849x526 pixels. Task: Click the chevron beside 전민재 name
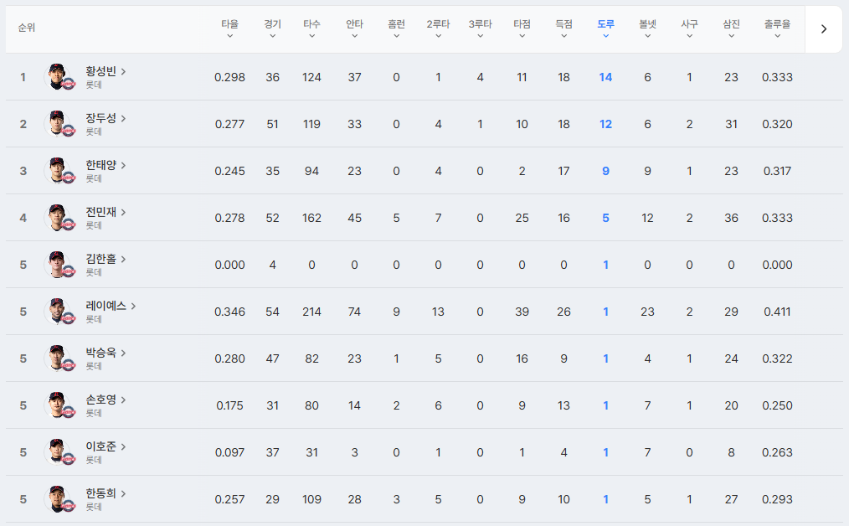[x=123, y=212]
